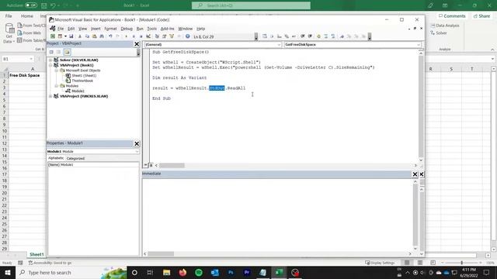Screen dimensions: 497x279
Task: Click View Code icon in Project panel
Action: tap(51, 52)
